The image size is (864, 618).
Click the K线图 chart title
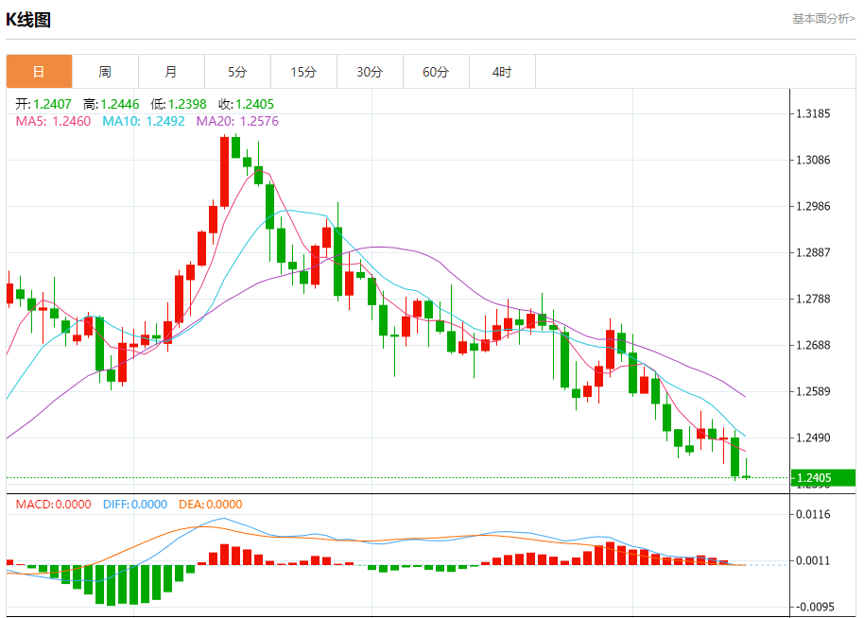tap(28, 20)
